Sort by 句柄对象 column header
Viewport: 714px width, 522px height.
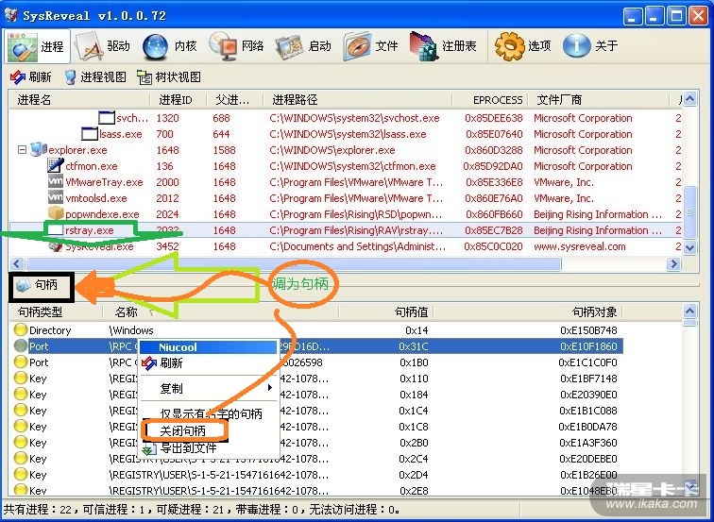click(x=528, y=312)
